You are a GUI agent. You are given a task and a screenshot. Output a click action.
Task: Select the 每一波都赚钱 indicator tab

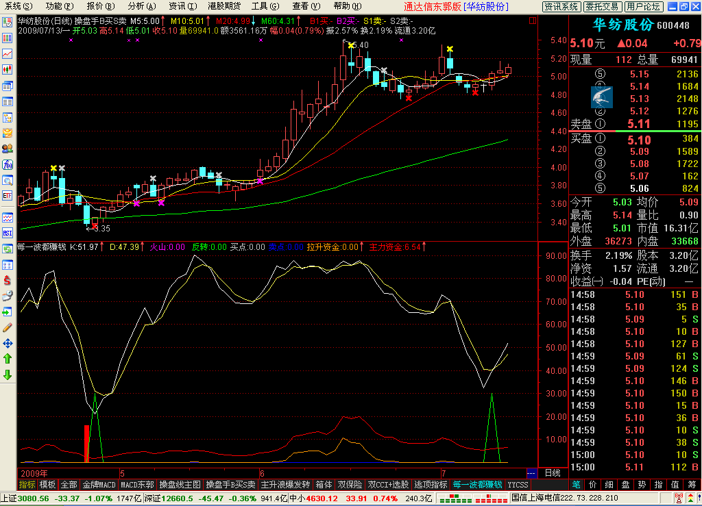click(477, 485)
